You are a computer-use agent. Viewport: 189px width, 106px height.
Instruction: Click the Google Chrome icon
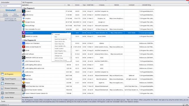(24, 22)
